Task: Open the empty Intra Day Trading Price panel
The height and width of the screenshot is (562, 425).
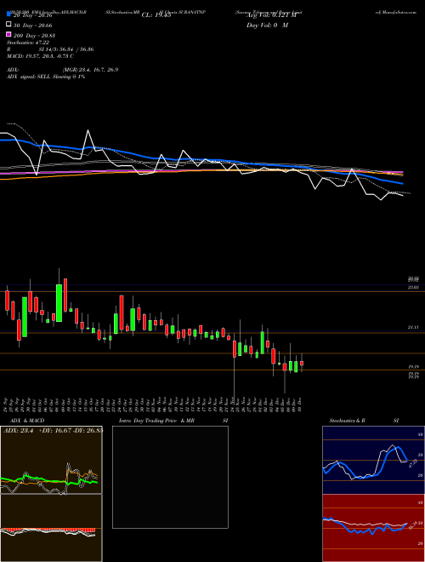Action: coord(170,477)
